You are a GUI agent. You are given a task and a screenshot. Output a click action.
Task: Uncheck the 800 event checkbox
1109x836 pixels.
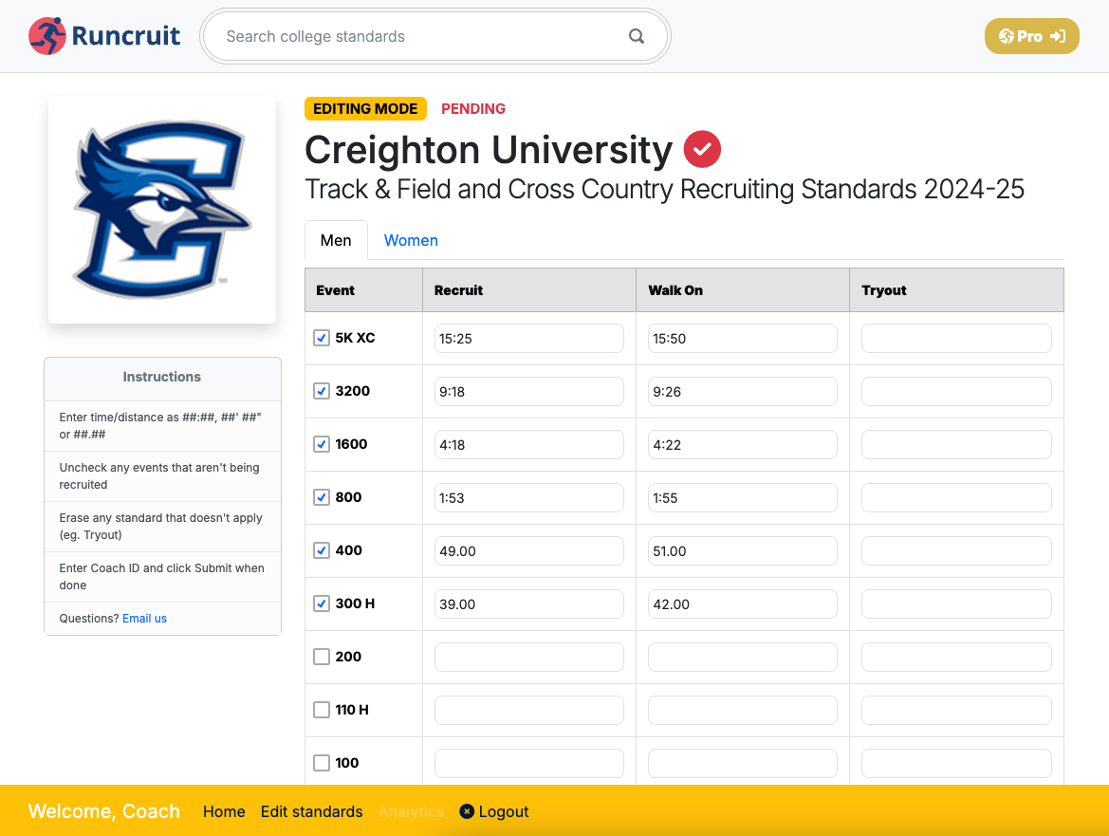(322, 497)
